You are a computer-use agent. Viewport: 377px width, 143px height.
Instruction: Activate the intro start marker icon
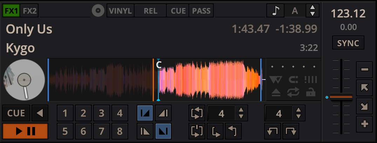[145, 113]
